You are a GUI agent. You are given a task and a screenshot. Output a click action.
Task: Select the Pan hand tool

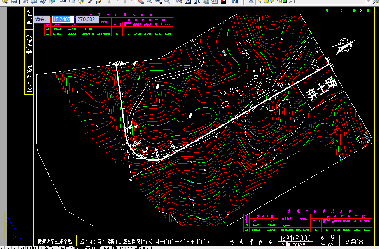[x=140, y=2]
